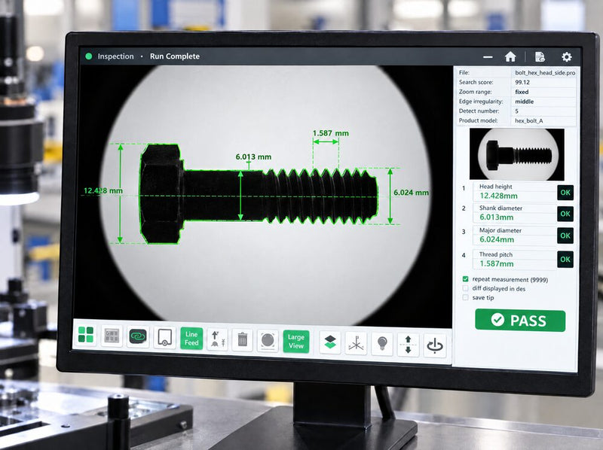The width and height of the screenshot is (603, 450).
Task: Click OK next to Thread pitch
Action: coord(565,260)
